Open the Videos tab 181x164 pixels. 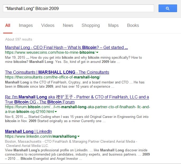pyautogui.click(x=48, y=25)
